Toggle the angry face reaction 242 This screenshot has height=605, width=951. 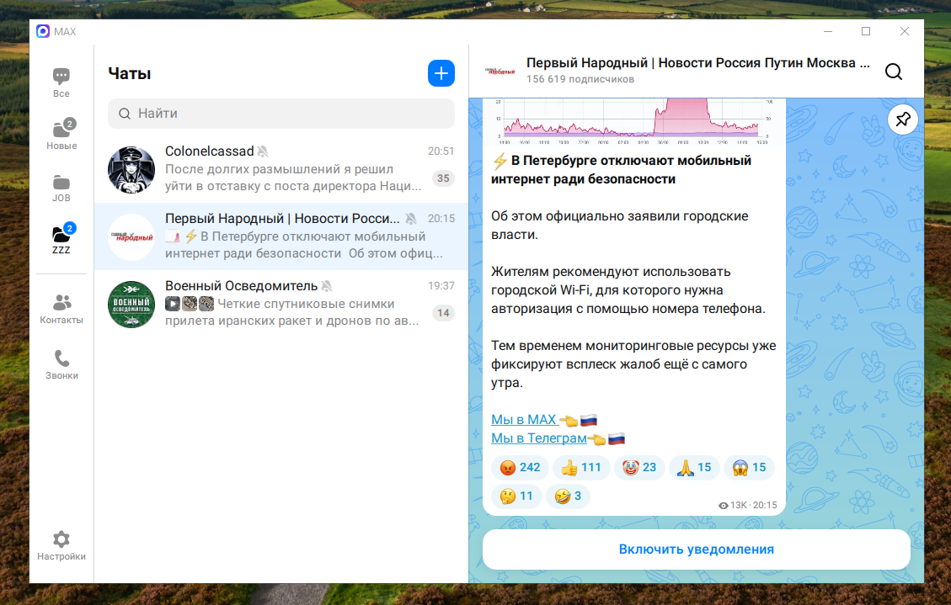click(520, 468)
